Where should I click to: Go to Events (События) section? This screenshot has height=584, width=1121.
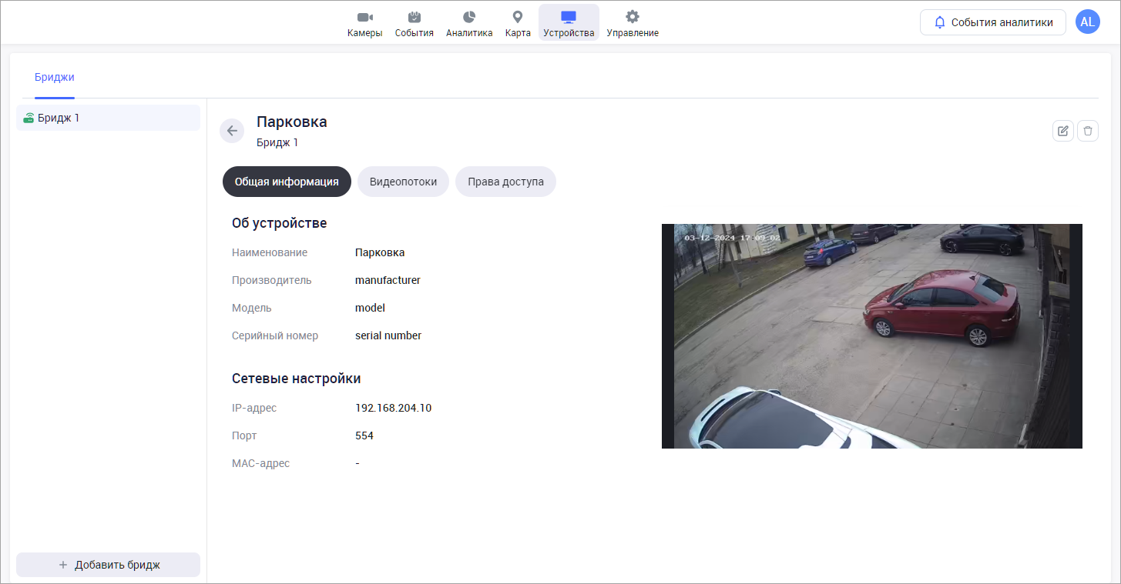414,18
